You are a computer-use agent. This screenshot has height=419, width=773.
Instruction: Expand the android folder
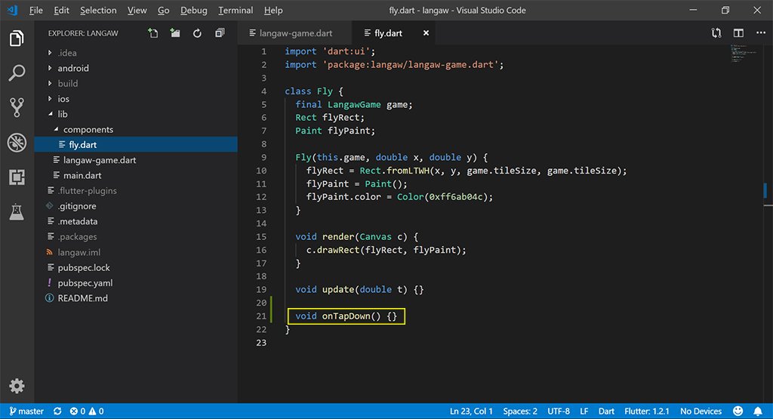point(72,68)
